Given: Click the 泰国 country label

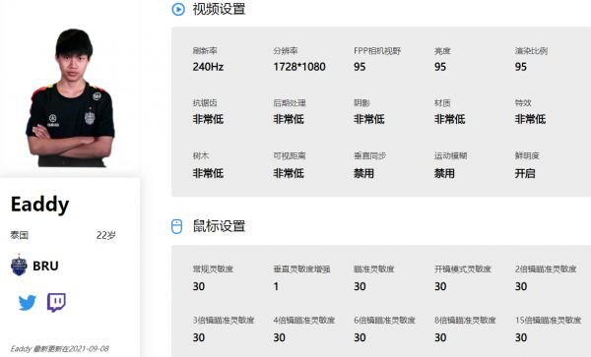Looking at the screenshot, I should [x=20, y=235].
